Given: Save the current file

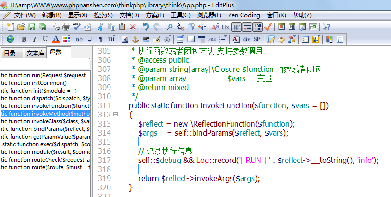Looking at the screenshot, I should [32, 27].
